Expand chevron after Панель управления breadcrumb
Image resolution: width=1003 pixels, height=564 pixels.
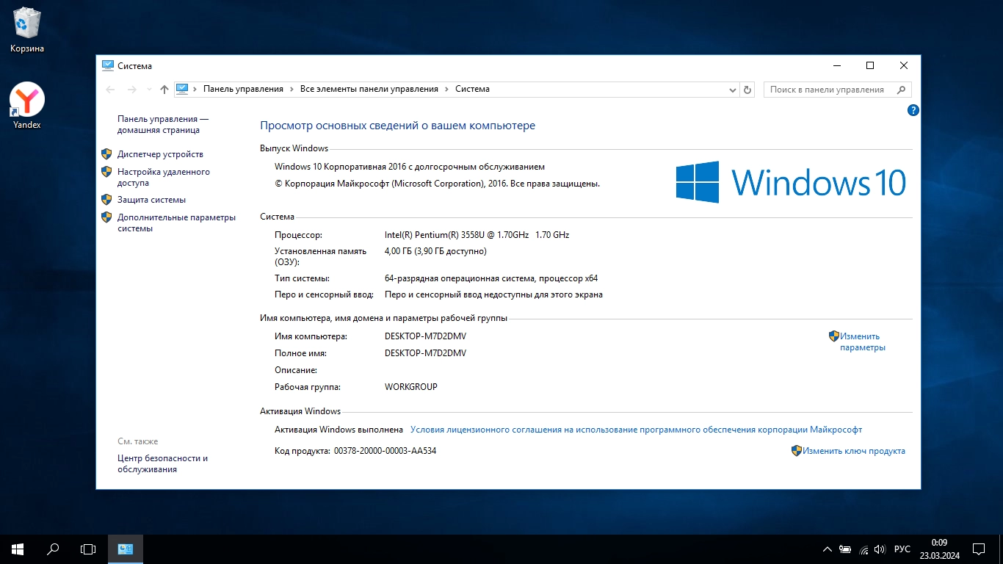click(x=292, y=89)
